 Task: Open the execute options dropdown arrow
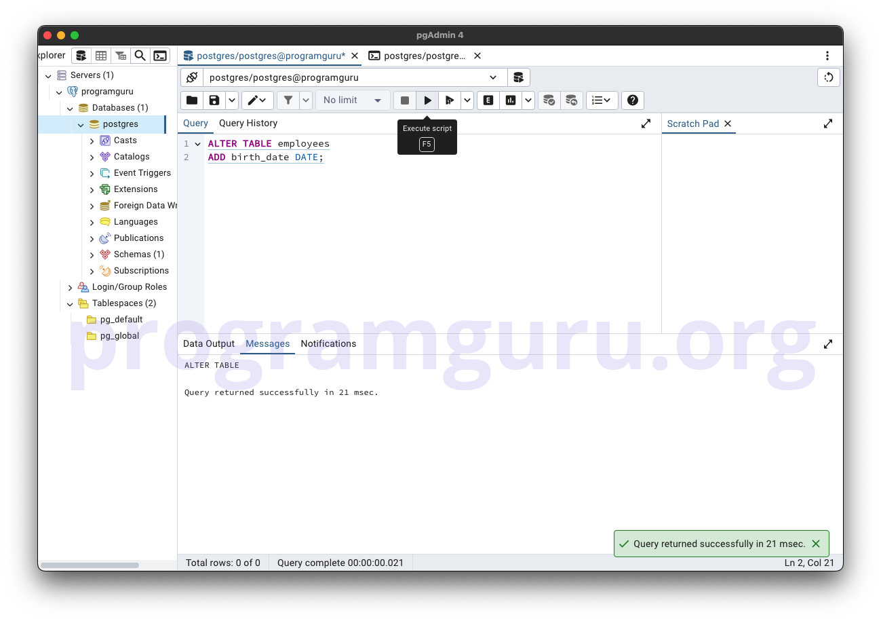[467, 100]
